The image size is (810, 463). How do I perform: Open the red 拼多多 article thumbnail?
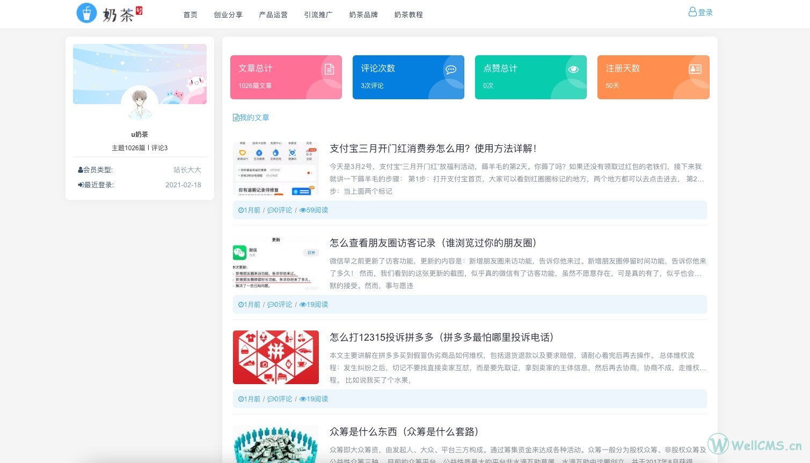click(x=276, y=357)
